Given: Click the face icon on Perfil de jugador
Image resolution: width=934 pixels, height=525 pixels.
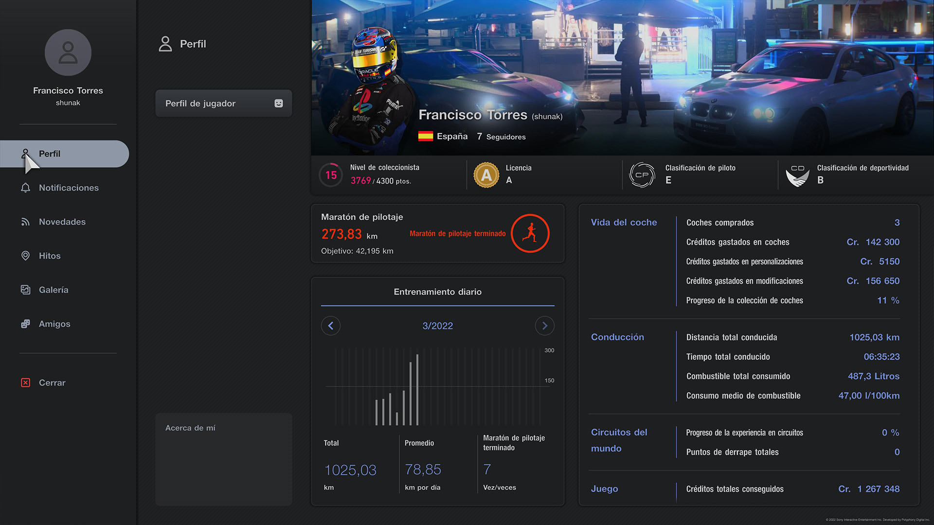Looking at the screenshot, I should [x=279, y=103].
